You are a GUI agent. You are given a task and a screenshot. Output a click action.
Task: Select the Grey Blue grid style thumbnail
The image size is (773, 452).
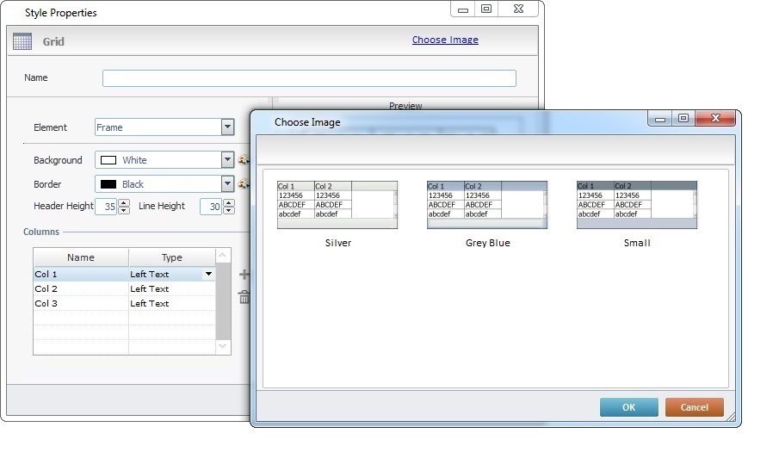(487, 205)
